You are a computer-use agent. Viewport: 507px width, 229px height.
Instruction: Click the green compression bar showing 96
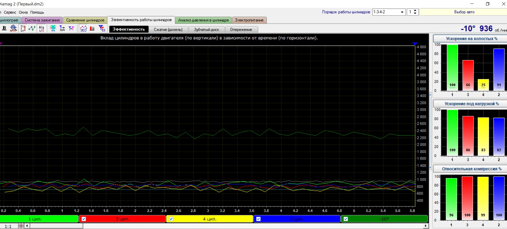click(x=451, y=199)
